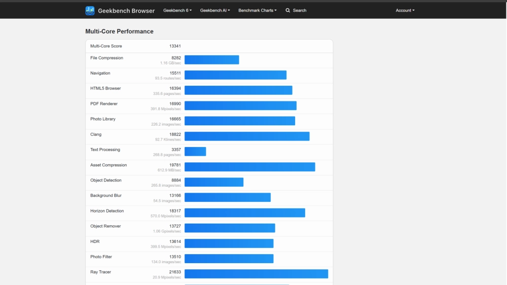Image resolution: width=507 pixels, height=285 pixels.
Task: Click the Text Processing score bar
Action: pyautogui.click(x=195, y=152)
